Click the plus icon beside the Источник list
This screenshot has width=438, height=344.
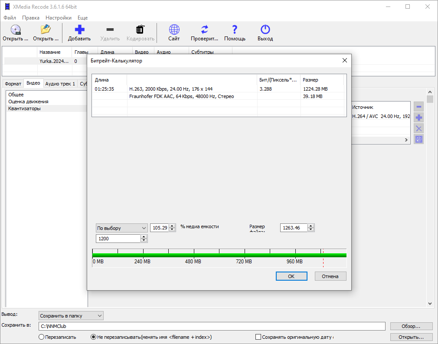tap(419, 118)
